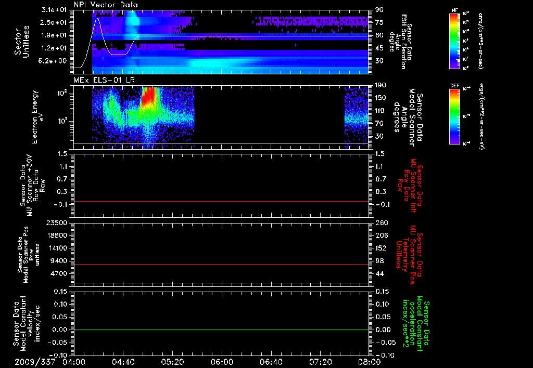Click the 150 scanner angle tick
Image resolution: width=533 pixels, height=368 pixels.
click(380, 98)
